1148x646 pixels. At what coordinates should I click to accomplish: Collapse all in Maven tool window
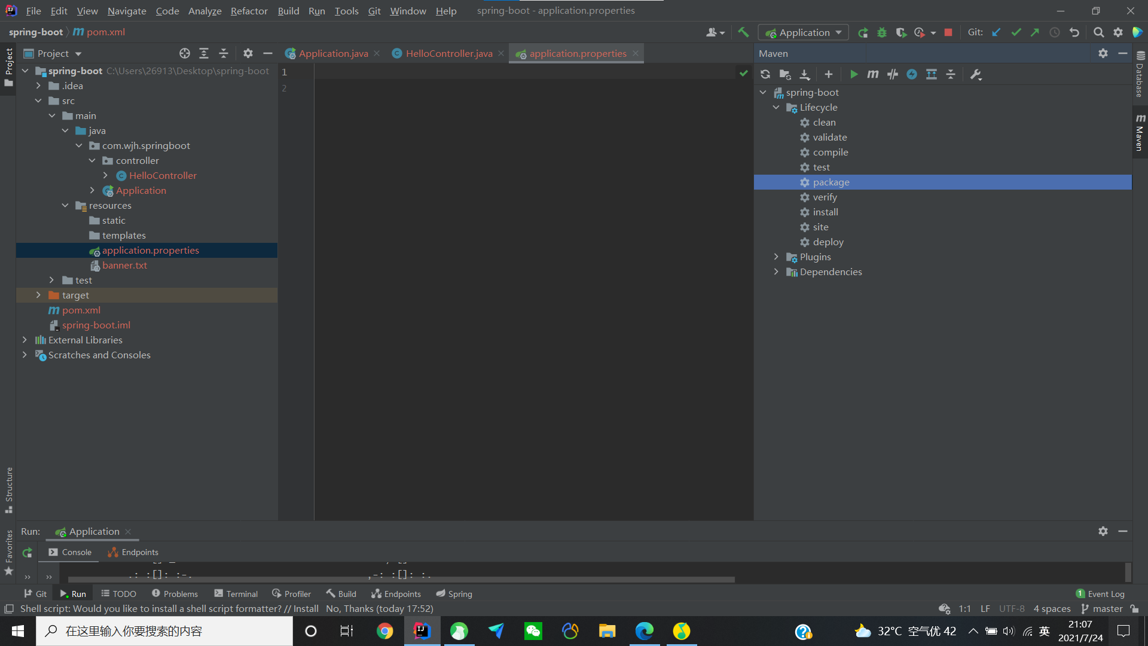951,74
